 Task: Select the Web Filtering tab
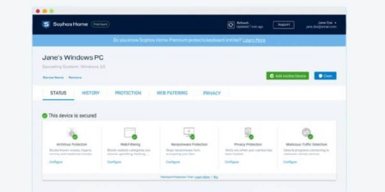point(172,93)
